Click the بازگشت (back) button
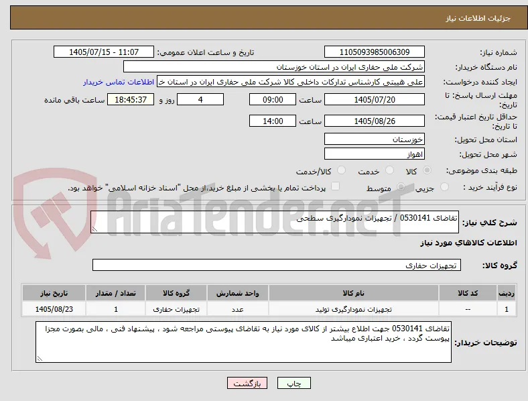This screenshot has height=401, width=528. coord(247,383)
